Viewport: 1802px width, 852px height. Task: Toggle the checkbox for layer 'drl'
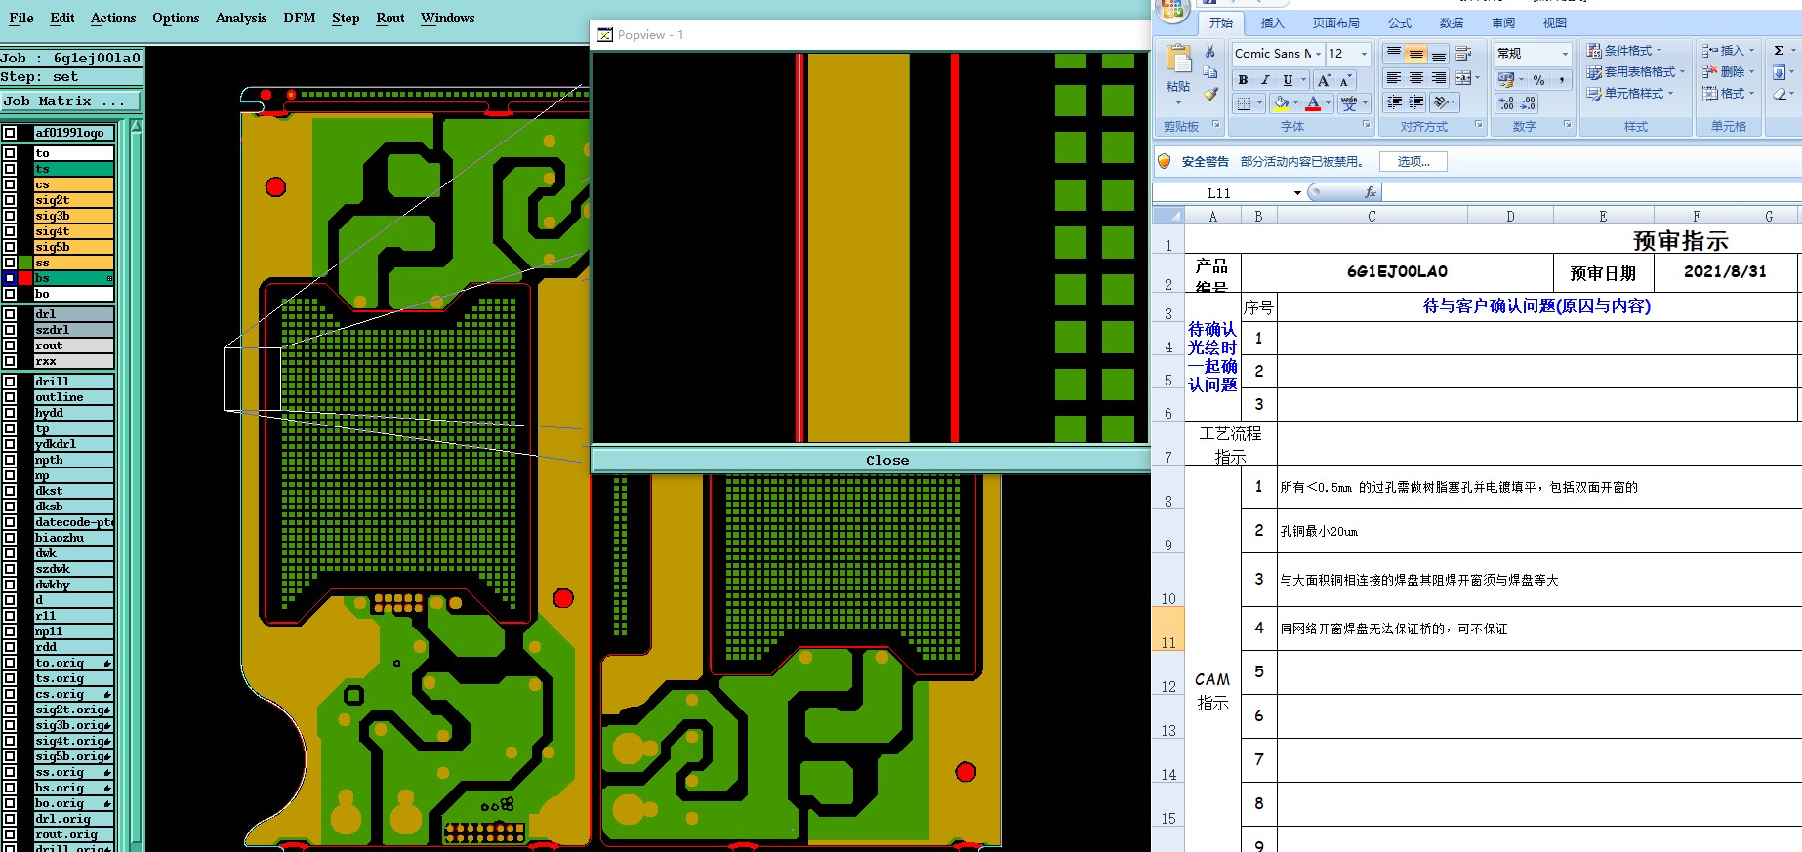[10, 314]
